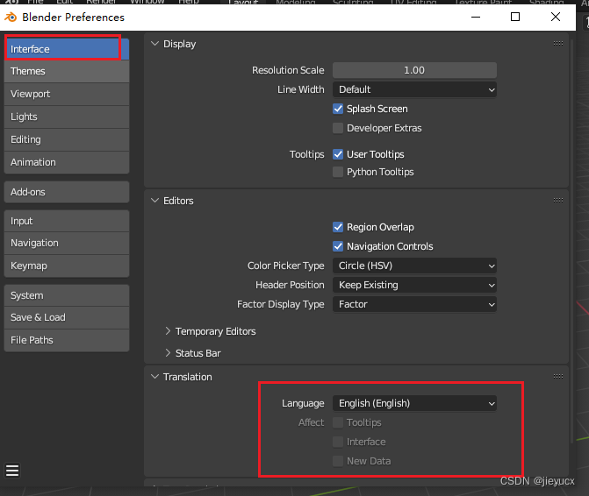
Task: Close the Blender Preferences window
Action: pyautogui.click(x=556, y=17)
